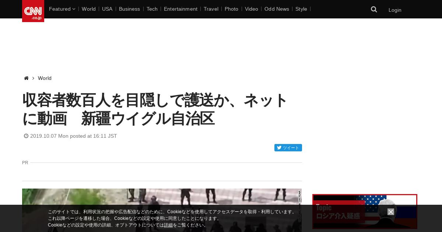
Task: Open the World section in navigation bar
Action: [89, 9]
